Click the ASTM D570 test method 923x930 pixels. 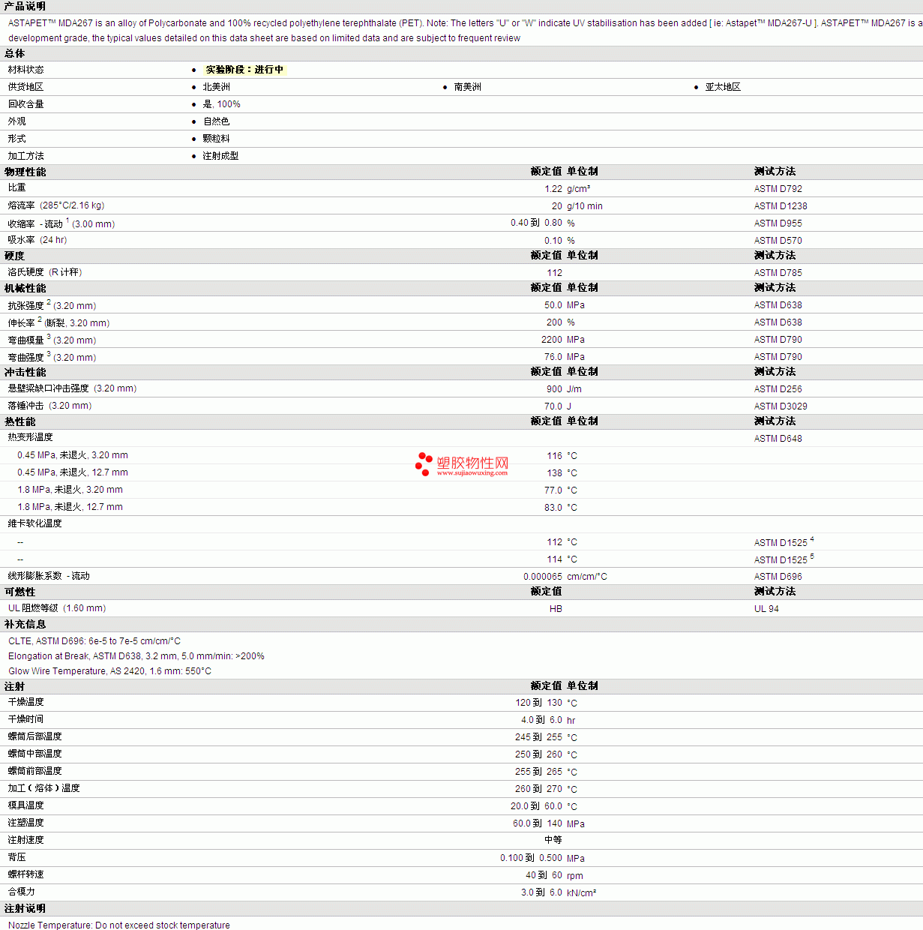coord(778,241)
